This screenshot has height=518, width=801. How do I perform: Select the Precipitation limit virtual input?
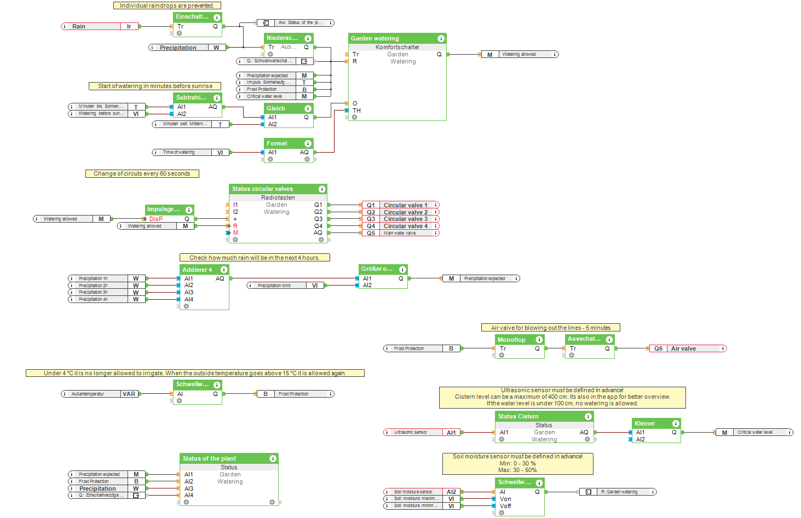(286, 286)
